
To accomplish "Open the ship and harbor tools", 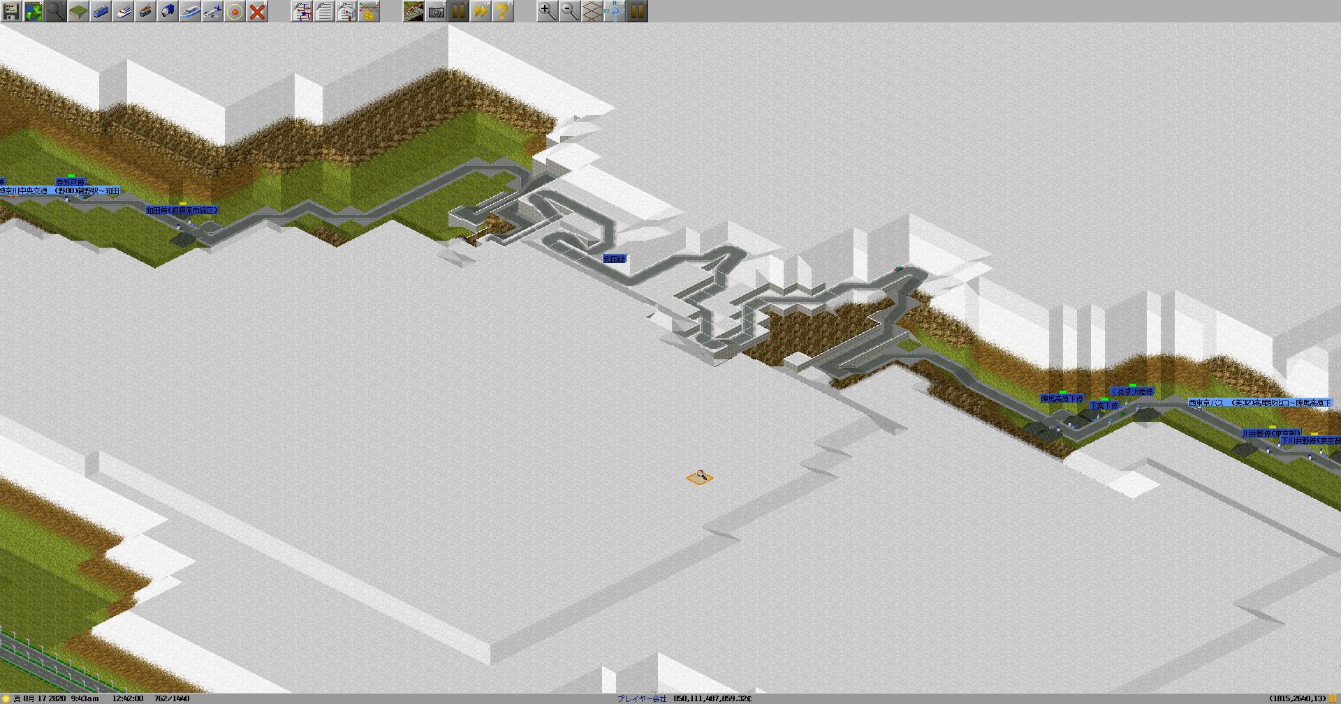I will tap(190, 11).
